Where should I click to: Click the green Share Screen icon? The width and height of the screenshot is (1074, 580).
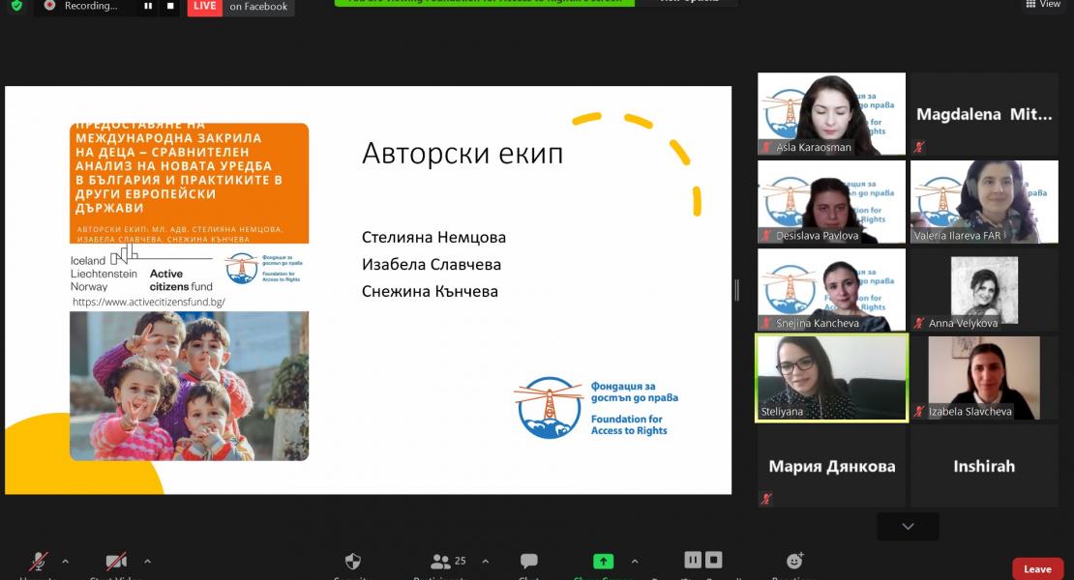click(603, 562)
